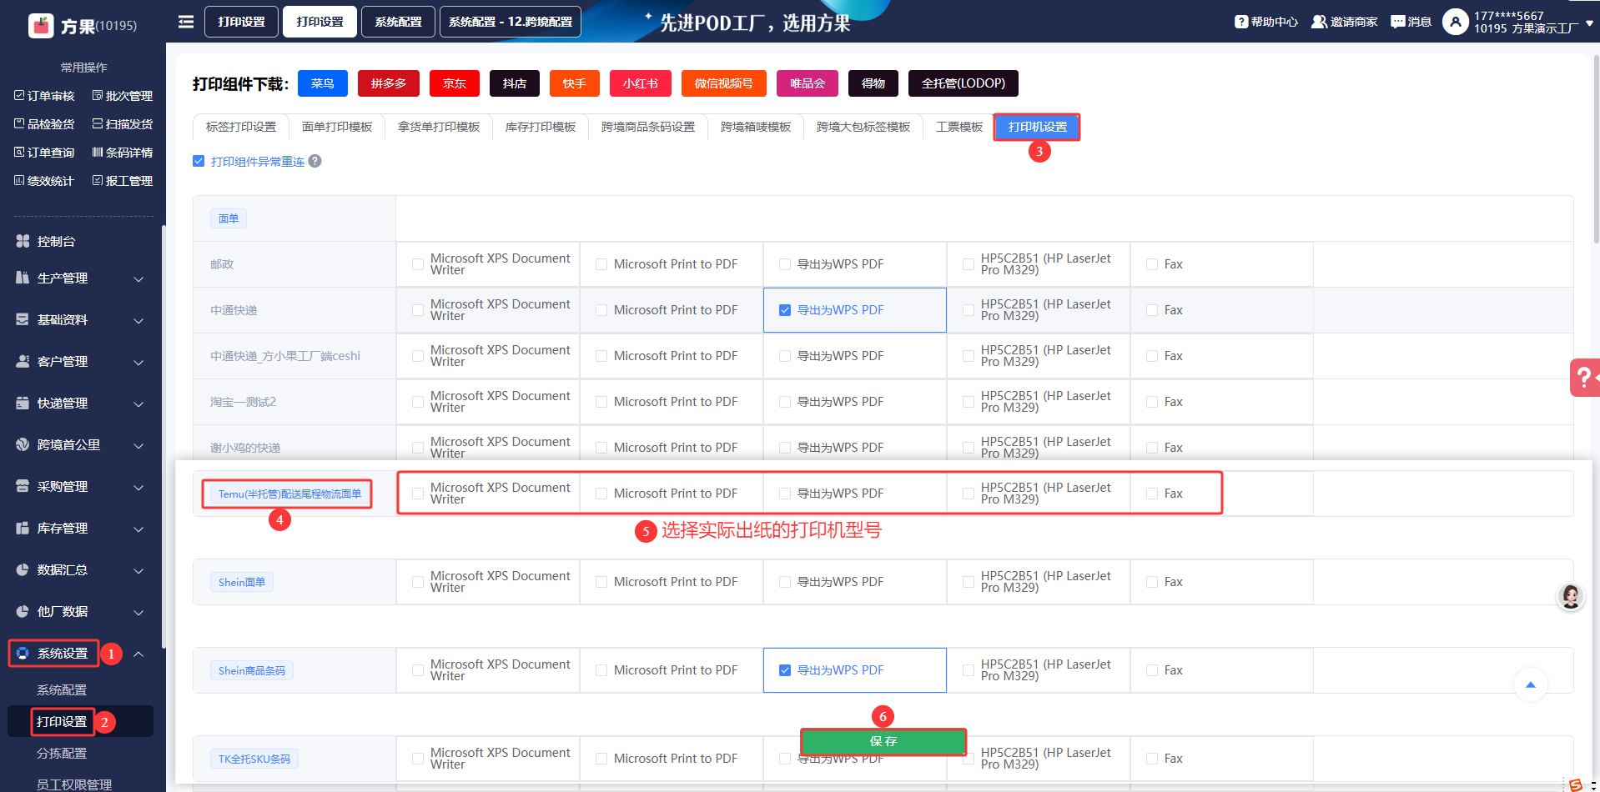Click the help icon beside 打印组件异常重连
1600x792 pixels.
[314, 161]
